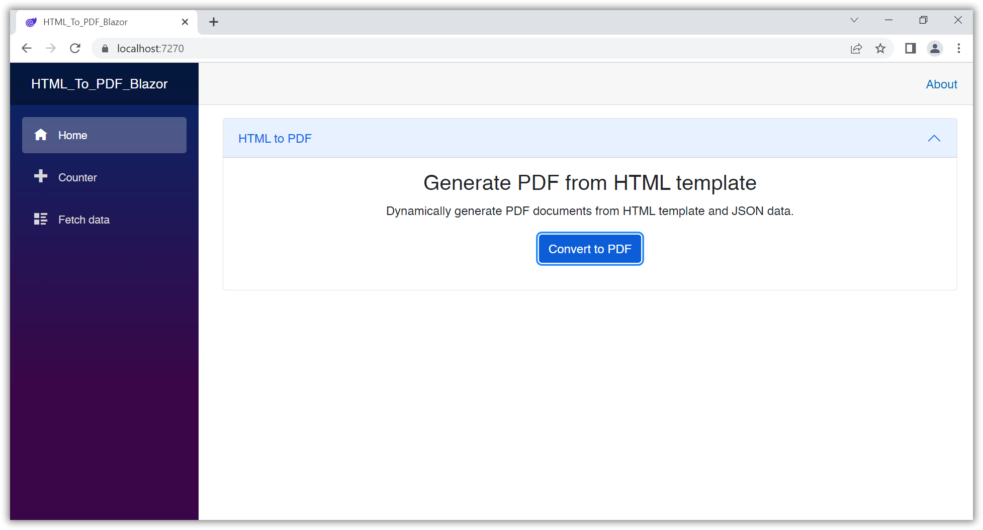983x530 pixels.
Task: Reload the page
Action: 75,48
